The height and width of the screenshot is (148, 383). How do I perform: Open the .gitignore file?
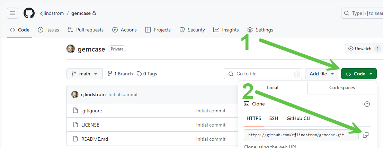tap(92, 111)
